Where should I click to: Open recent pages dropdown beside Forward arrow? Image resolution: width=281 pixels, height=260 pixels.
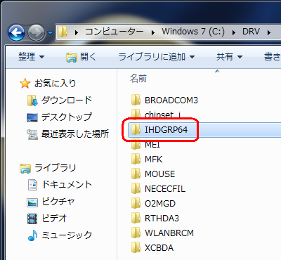[x=51, y=33]
